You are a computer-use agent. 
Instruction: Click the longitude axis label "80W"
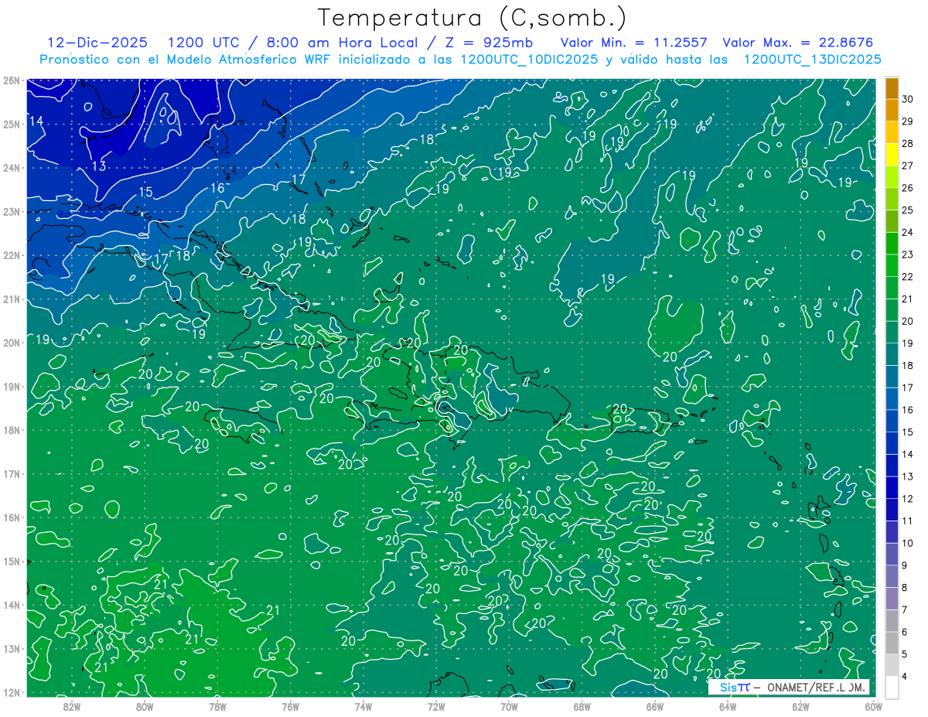tap(145, 705)
